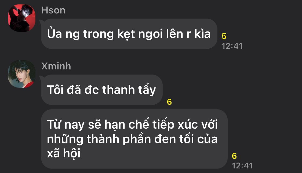
Task: Click the bubble "Tôi đã đc thanh tẩy"
Action: click(102, 90)
